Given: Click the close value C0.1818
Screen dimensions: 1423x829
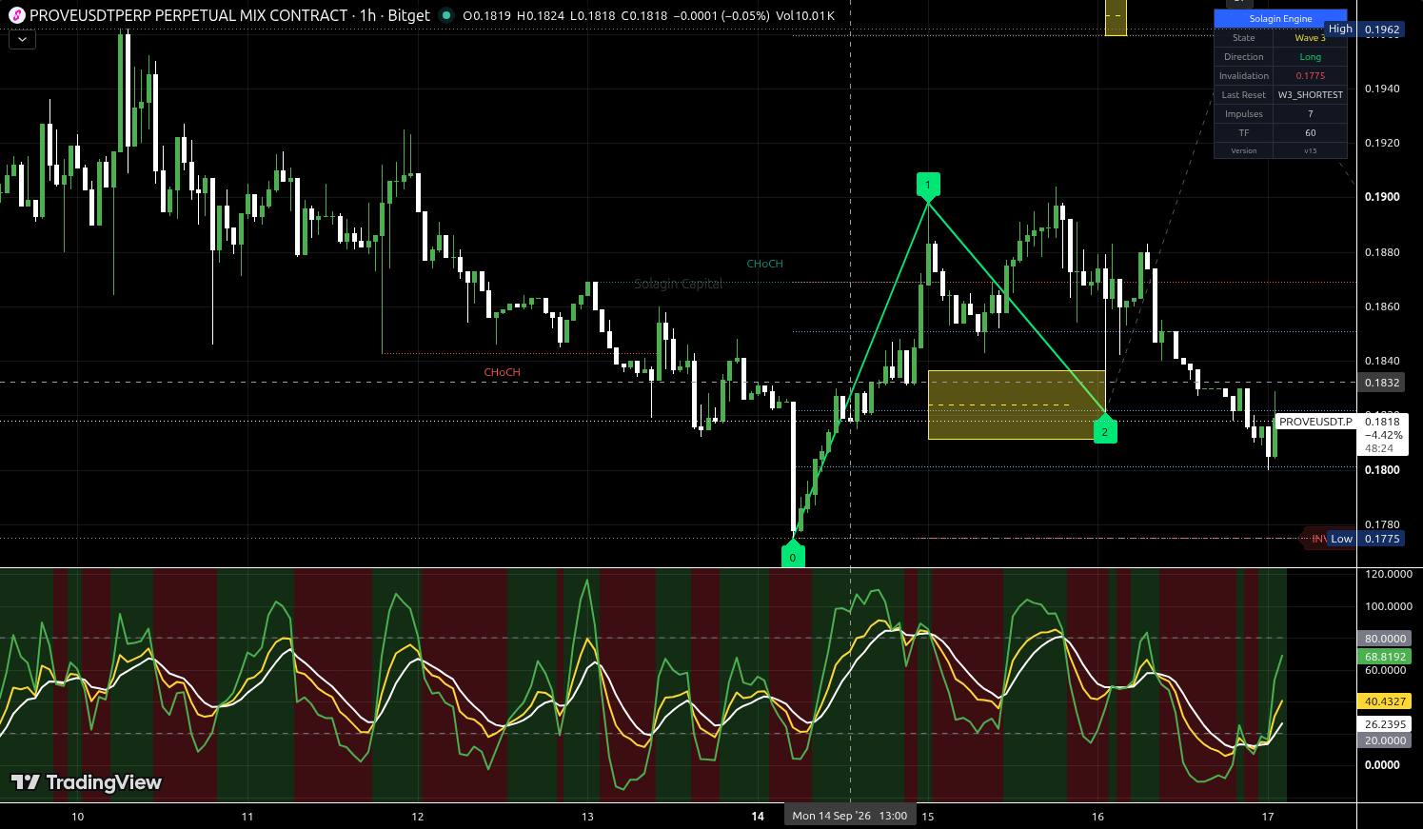Looking at the screenshot, I should [644, 16].
